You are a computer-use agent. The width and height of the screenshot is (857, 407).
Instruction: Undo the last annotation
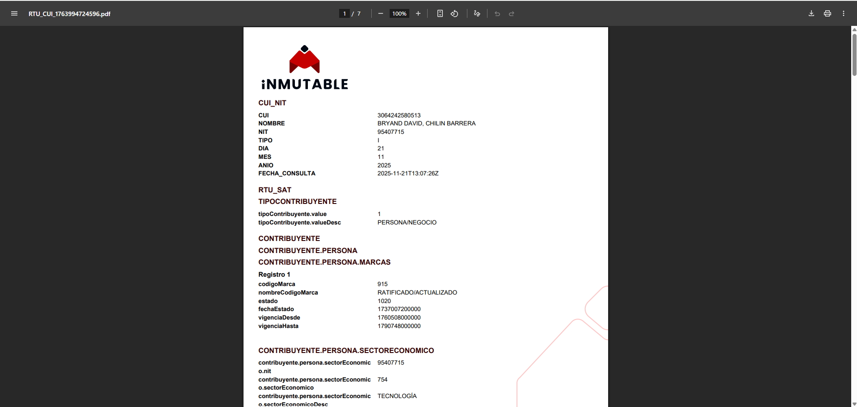[x=497, y=13]
